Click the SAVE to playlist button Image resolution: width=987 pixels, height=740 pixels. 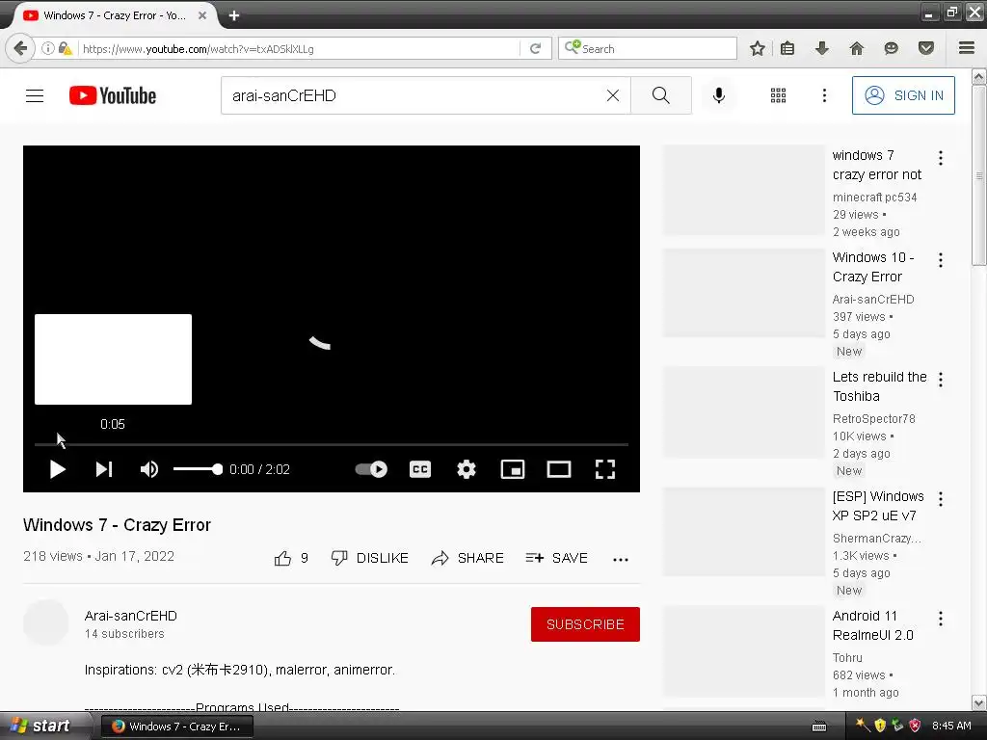[556, 558]
